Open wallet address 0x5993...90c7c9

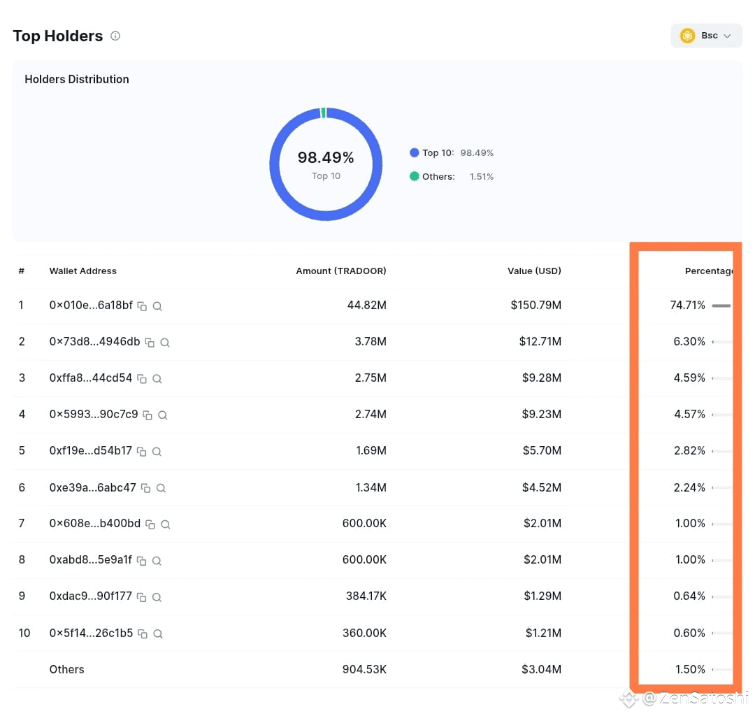[94, 414]
